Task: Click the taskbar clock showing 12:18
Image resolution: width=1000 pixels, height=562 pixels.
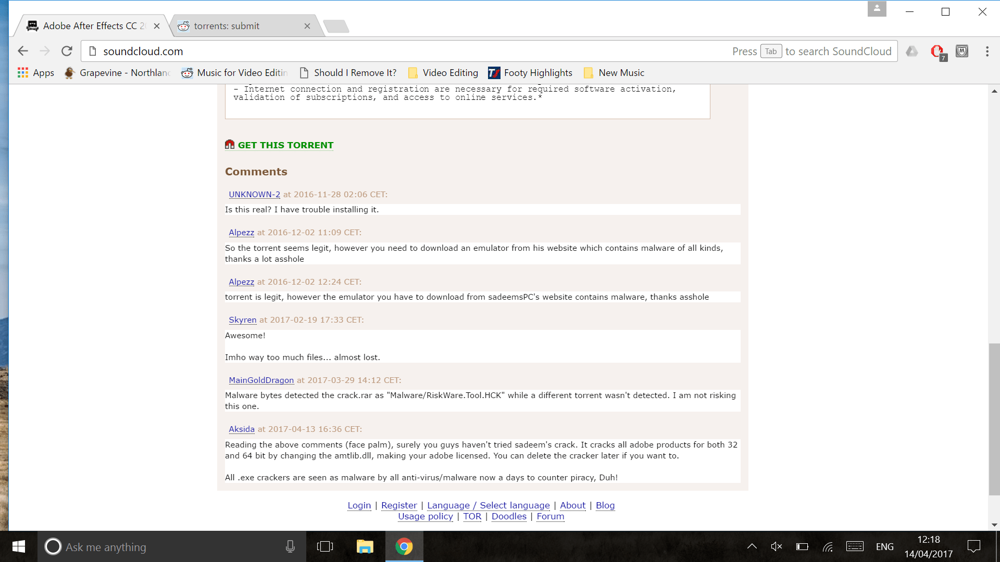Action: point(929,546)
